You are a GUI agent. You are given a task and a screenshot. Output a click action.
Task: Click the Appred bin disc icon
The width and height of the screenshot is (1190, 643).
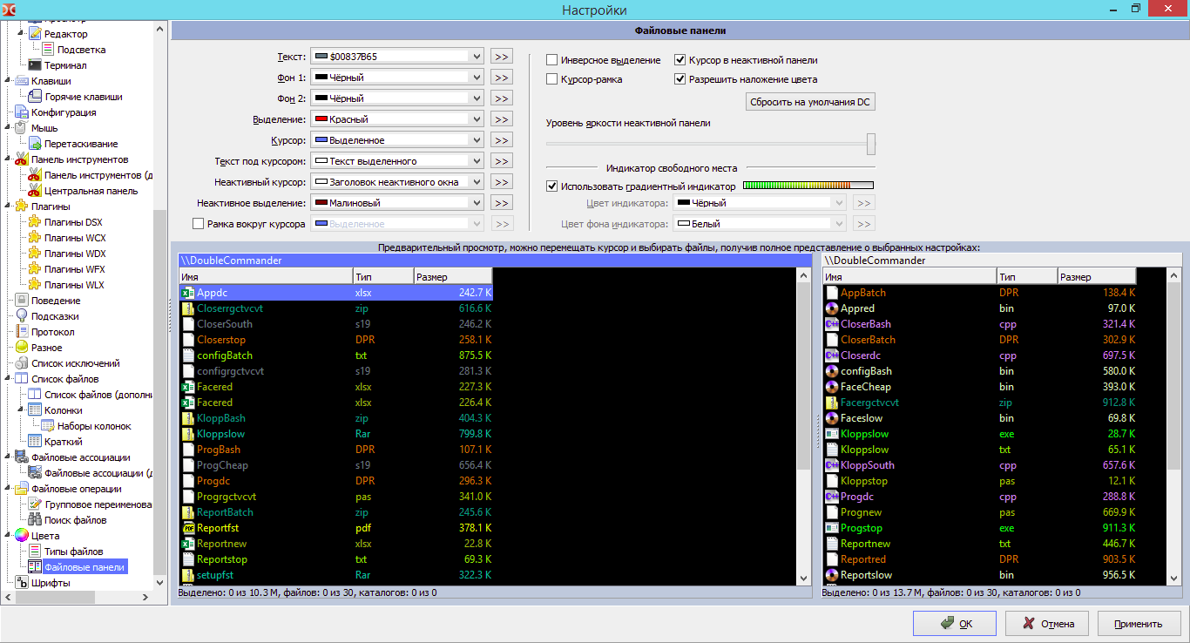click(831, 308)
